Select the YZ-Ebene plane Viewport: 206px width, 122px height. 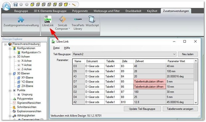(x=27, y=82)
